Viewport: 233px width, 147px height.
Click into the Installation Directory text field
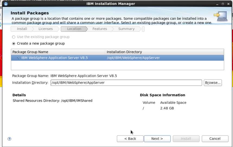click(x=126, y=83)
